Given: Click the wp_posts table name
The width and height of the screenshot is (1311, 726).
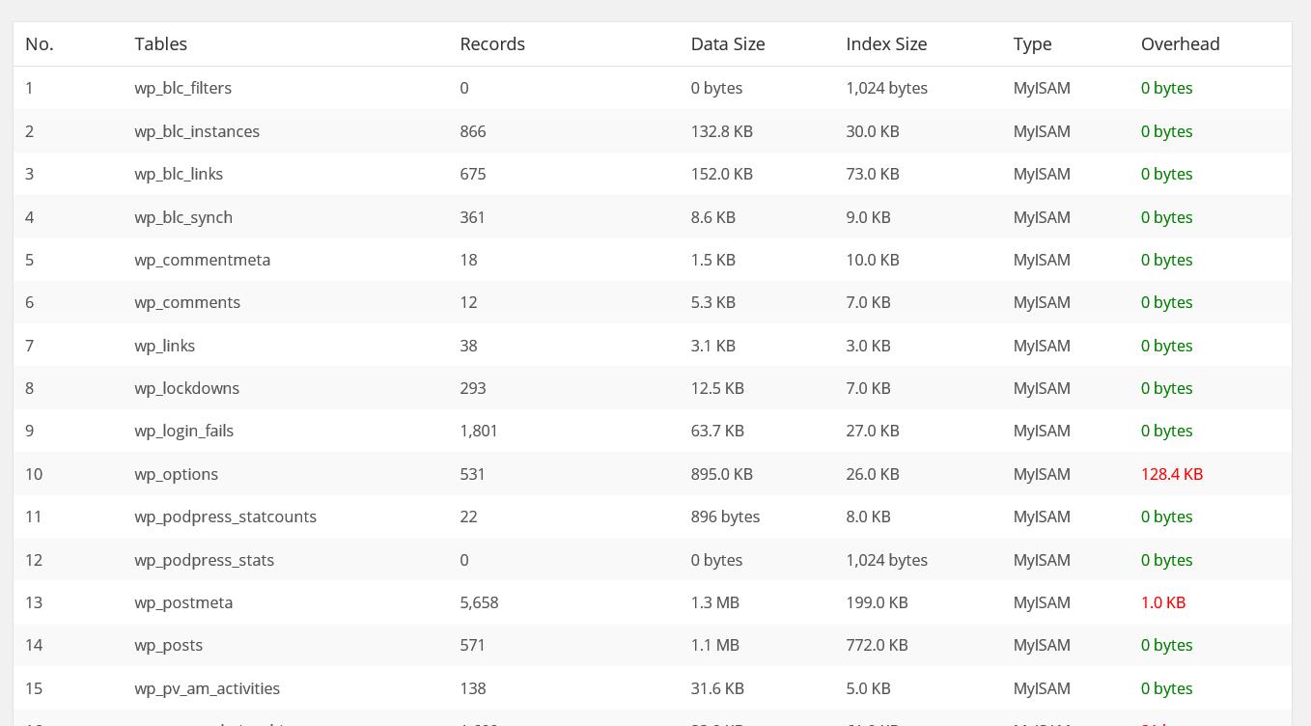Looking at the screenshot, I should click(x=168, y=645).
